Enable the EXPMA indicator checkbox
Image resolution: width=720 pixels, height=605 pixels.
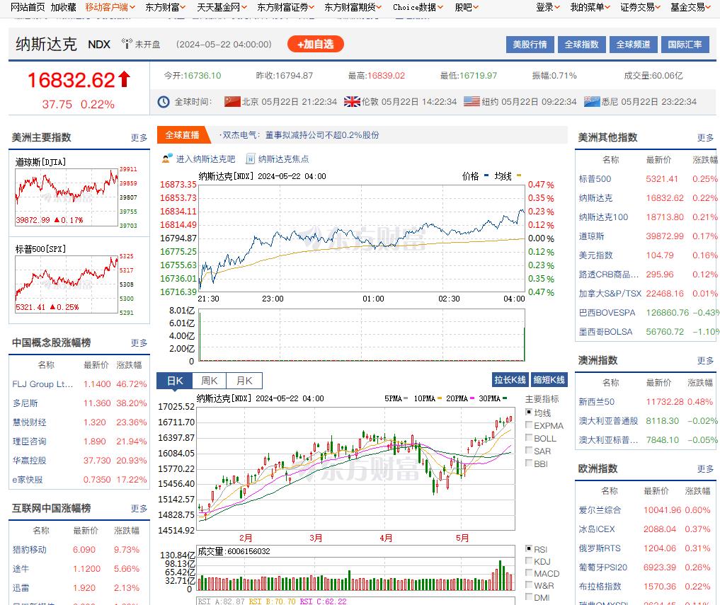tap(529, 425)
